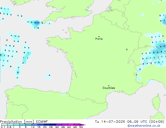This screenshot has height=128, width=166.
Task: Click the legend value '0.1'
Action: point(3,127)
